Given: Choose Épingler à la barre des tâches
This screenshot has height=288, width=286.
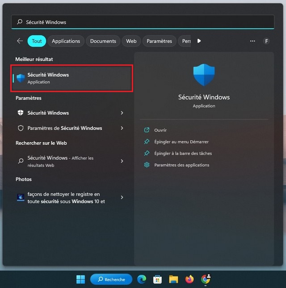Looking at the screenshot, I should 183,153.
